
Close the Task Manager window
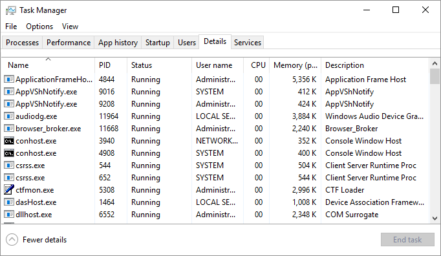[x=425, y=10]
